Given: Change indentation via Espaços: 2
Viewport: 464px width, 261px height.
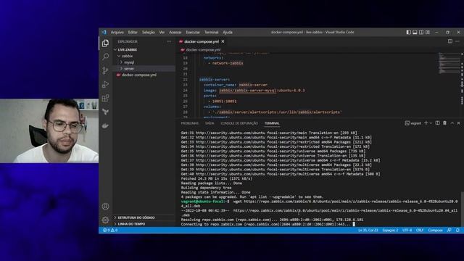Looking at the screenshot, I should pos(390,230).
